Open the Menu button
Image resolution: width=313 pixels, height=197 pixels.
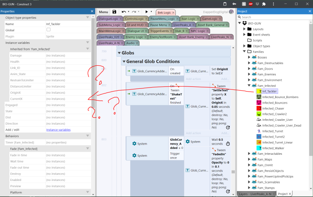pos(103,12)
